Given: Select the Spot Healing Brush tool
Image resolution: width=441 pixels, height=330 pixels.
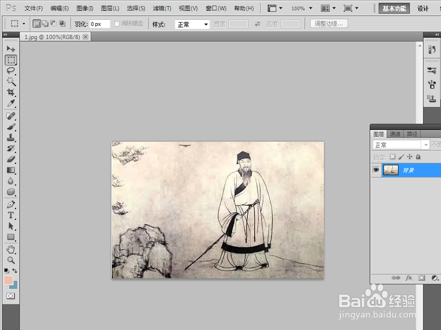Looking at the screenshot, I should coord(11,116).
